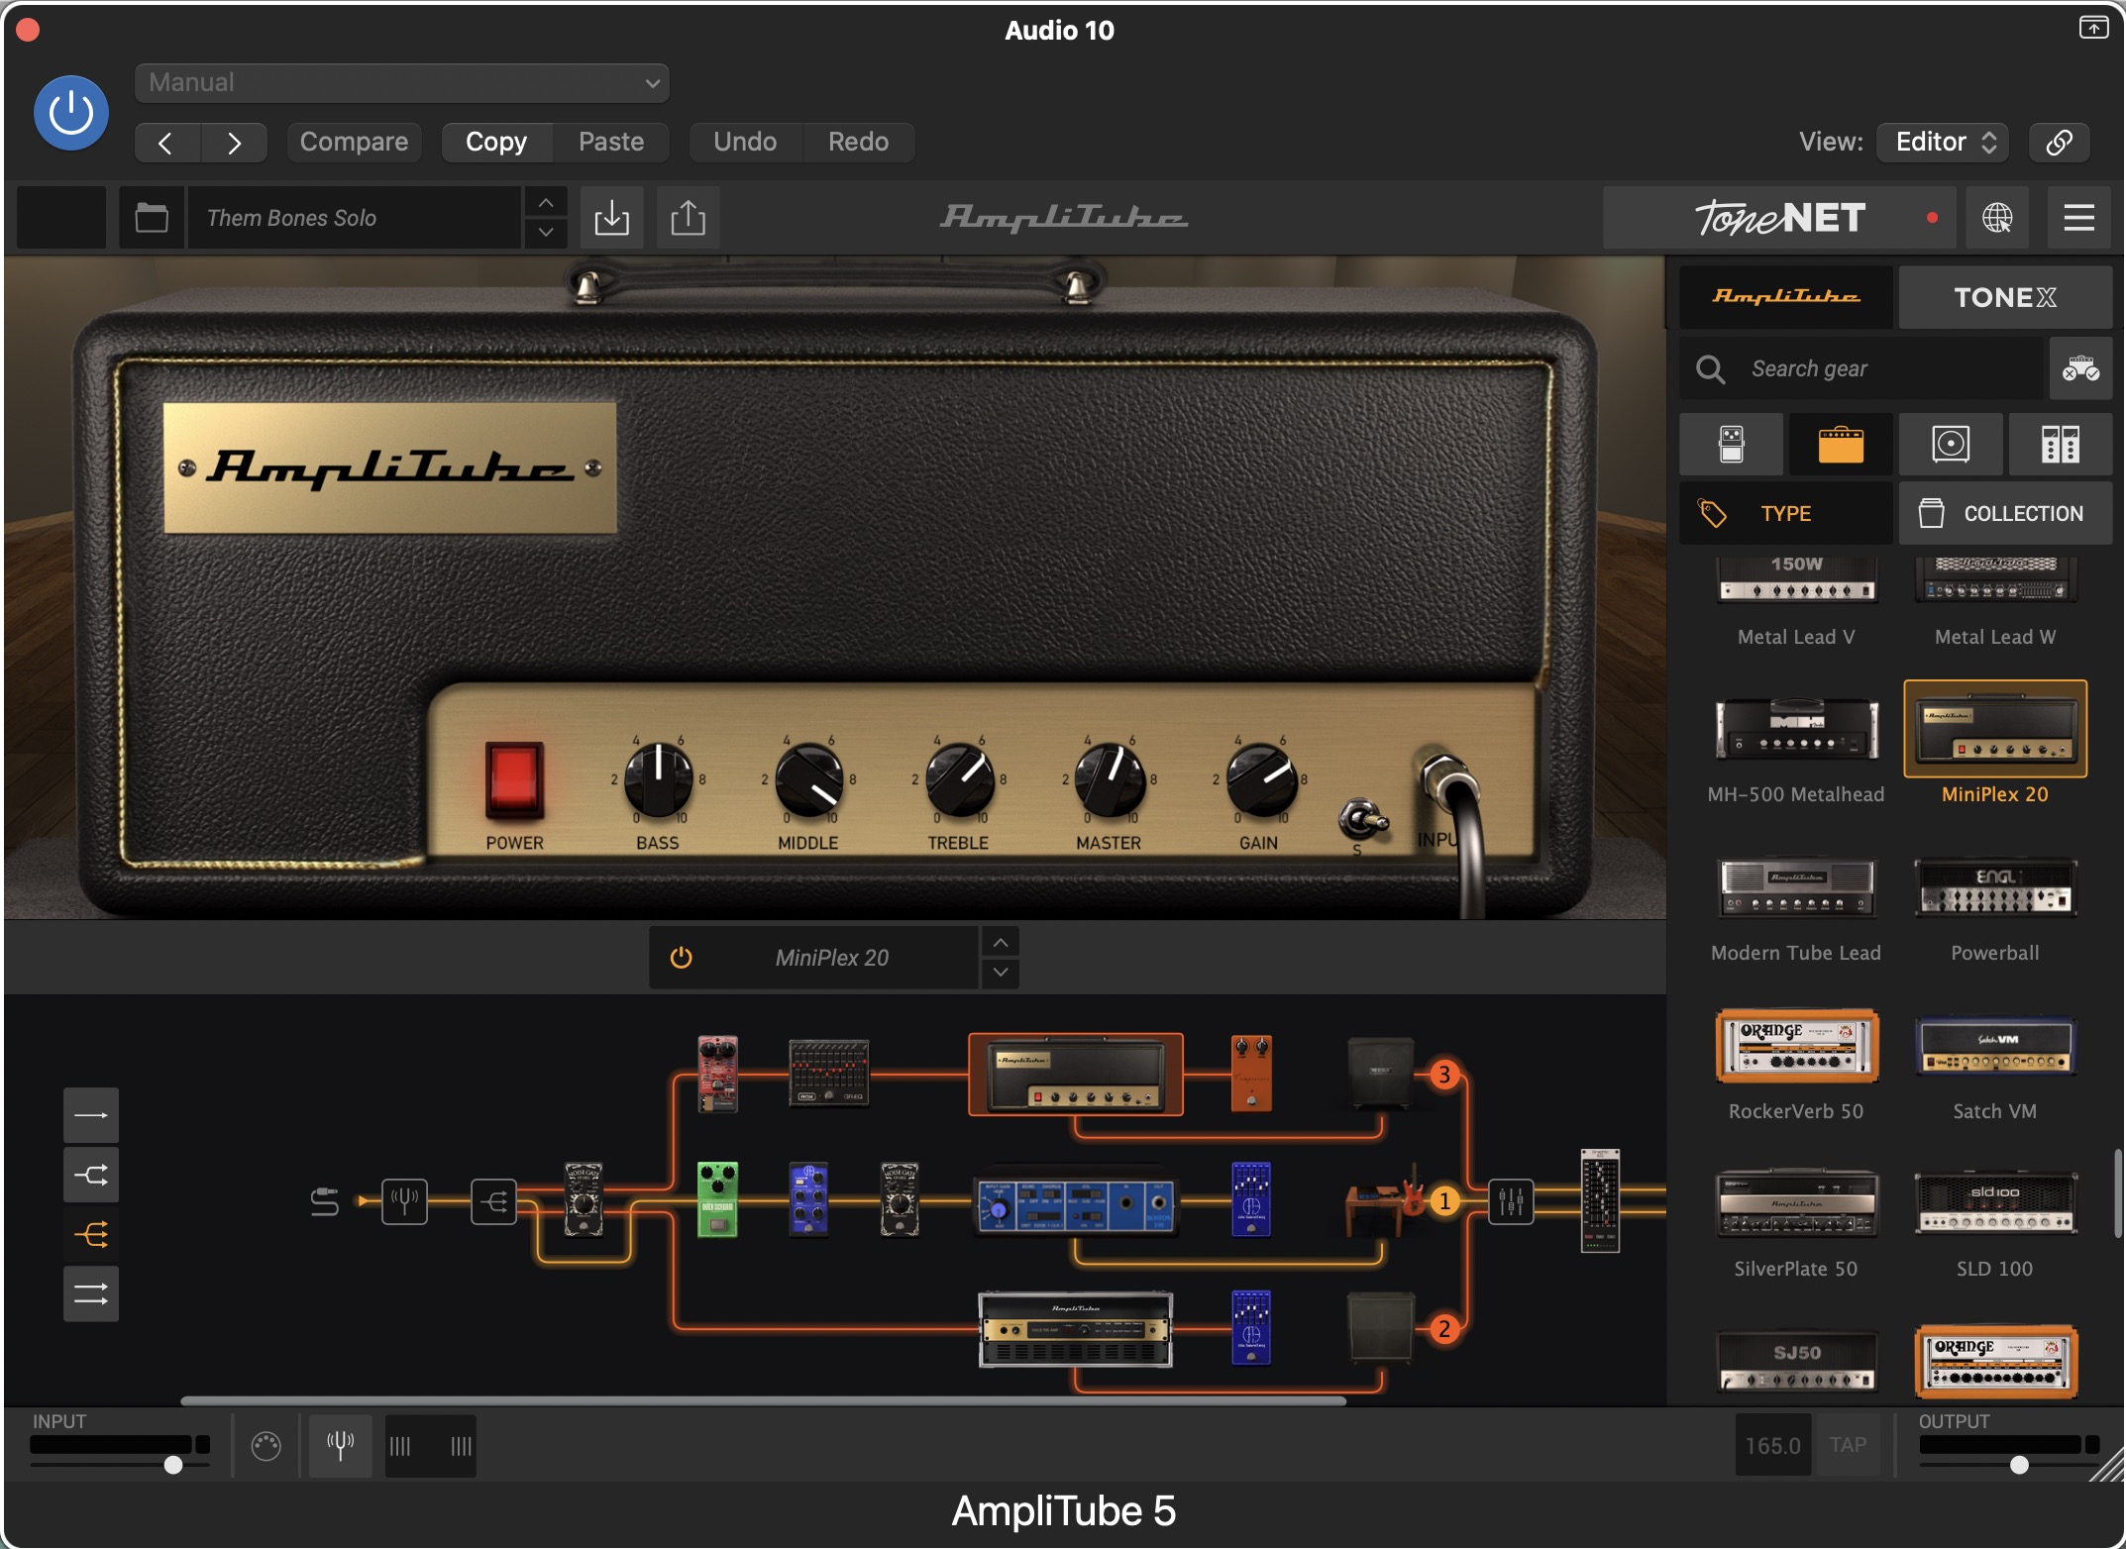2126x1549 pixels.
Task: Flip the red POWER switch on amp
Action: pos(513,780)
